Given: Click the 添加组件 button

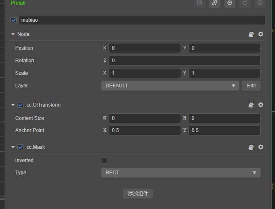Looking at the screenshot, I should tap(138, 194).
